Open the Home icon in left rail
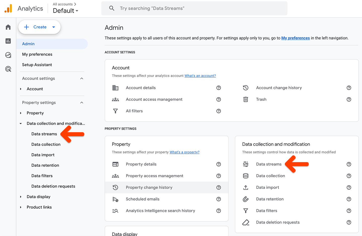The height and width of the screenshot is (236, 362). 8,27
